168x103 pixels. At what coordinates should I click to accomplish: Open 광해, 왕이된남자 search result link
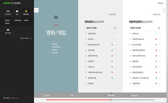click(x=94, y=45)
